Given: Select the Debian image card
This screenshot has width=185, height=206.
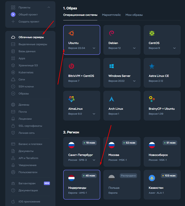Looking at the screenshot, I should coord(122,40).
